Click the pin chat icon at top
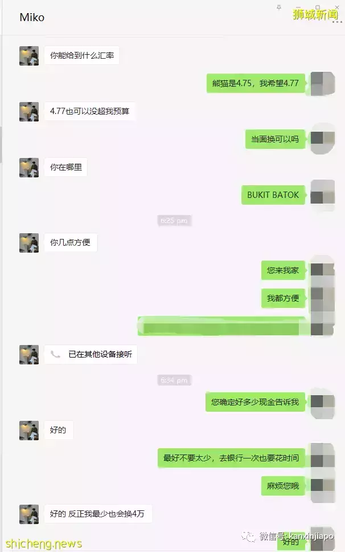 pyautogui.click(x=279, y=7)
